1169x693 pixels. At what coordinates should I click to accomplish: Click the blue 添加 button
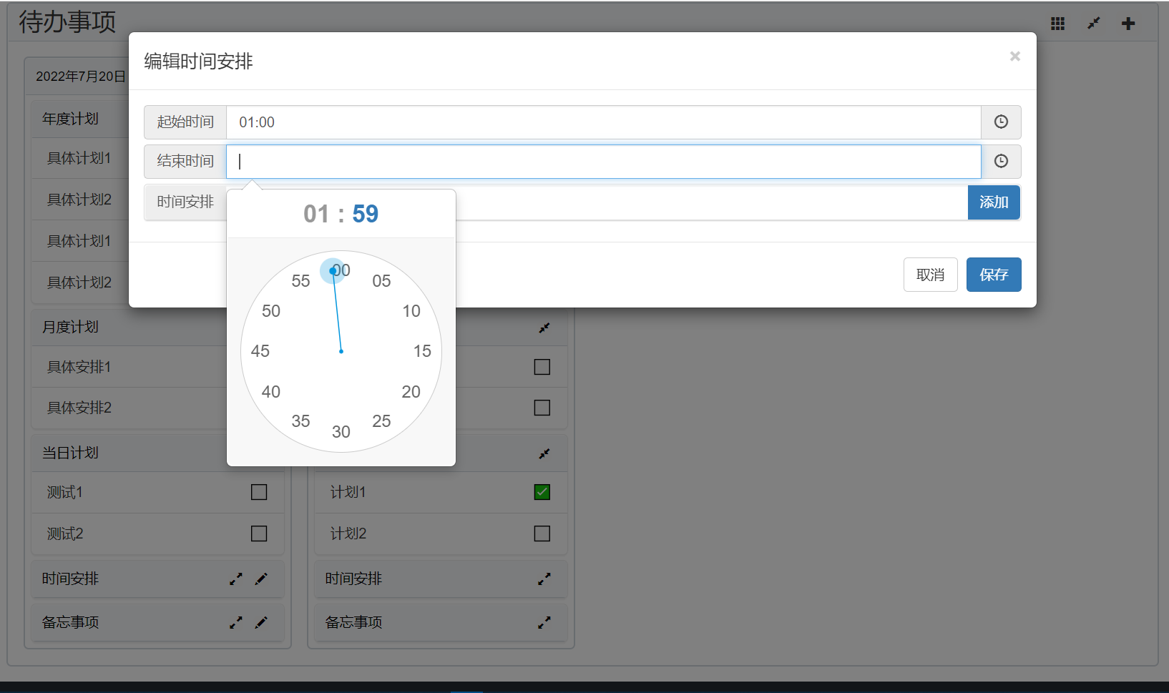993,202
